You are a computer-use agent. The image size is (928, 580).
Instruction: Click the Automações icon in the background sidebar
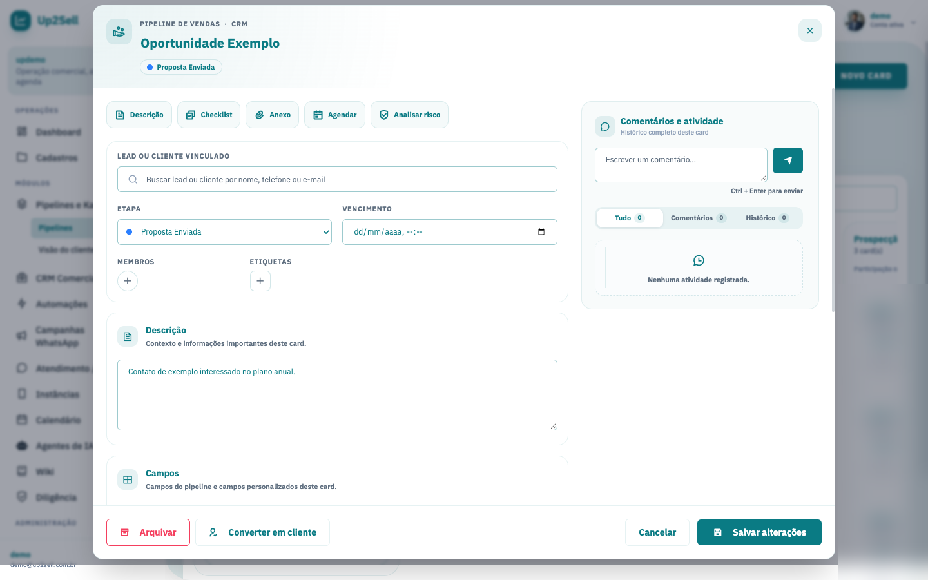coord(22,304)
